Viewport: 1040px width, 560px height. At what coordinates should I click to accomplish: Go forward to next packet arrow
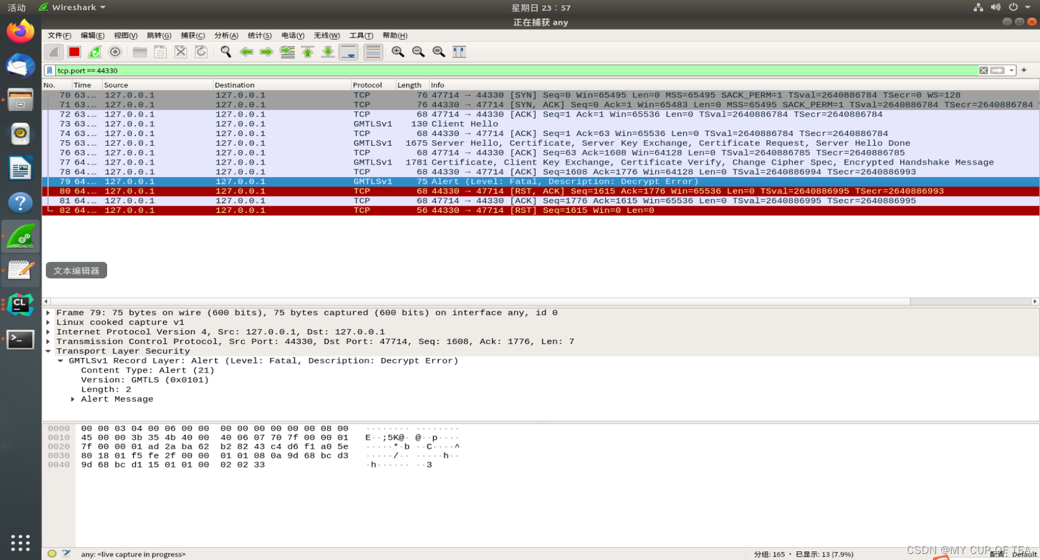click(266, 52)
